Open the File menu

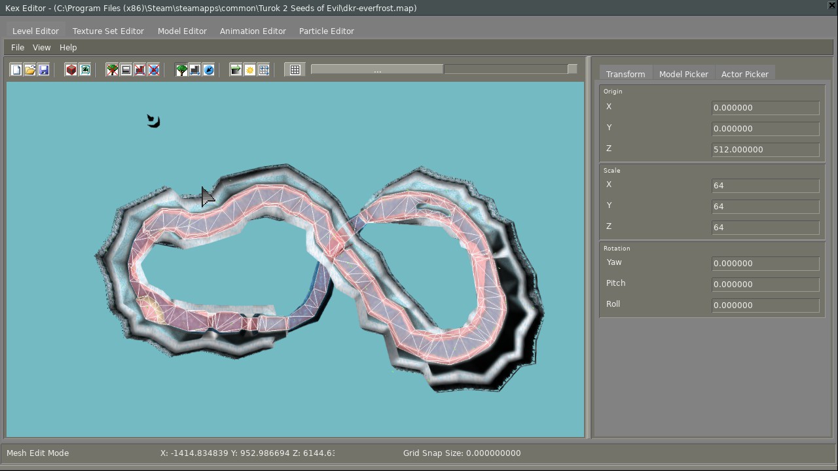pos(18,47)
